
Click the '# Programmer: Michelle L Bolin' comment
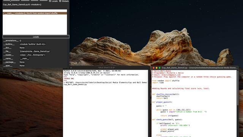[x=168, y=73]
